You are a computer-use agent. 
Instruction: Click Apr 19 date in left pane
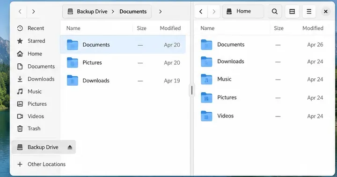pyautogui.click(x=172, y=81)
